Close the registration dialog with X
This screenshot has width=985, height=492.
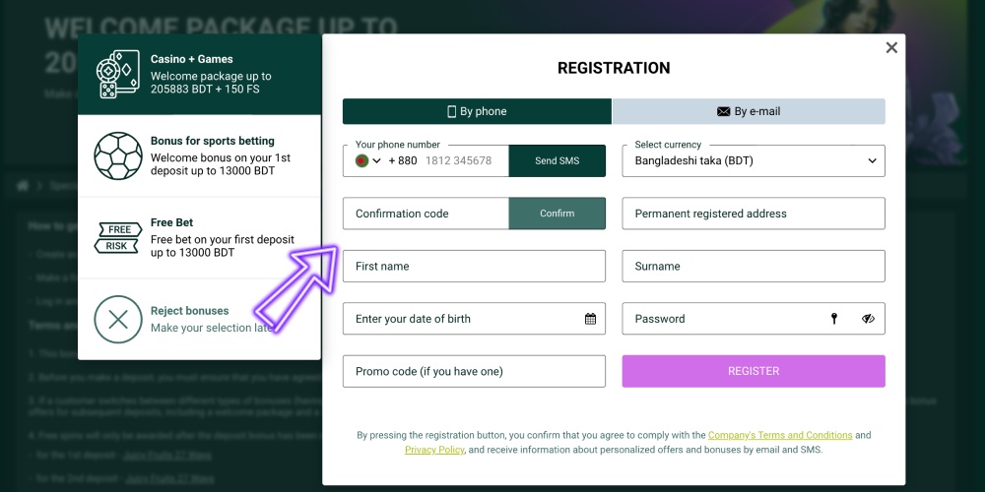click(891, 47)
